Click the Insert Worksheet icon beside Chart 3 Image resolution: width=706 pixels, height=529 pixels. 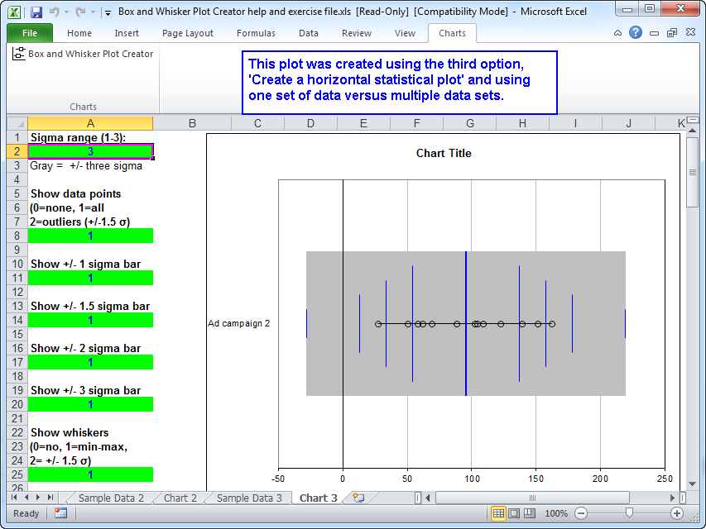[358, 498]
